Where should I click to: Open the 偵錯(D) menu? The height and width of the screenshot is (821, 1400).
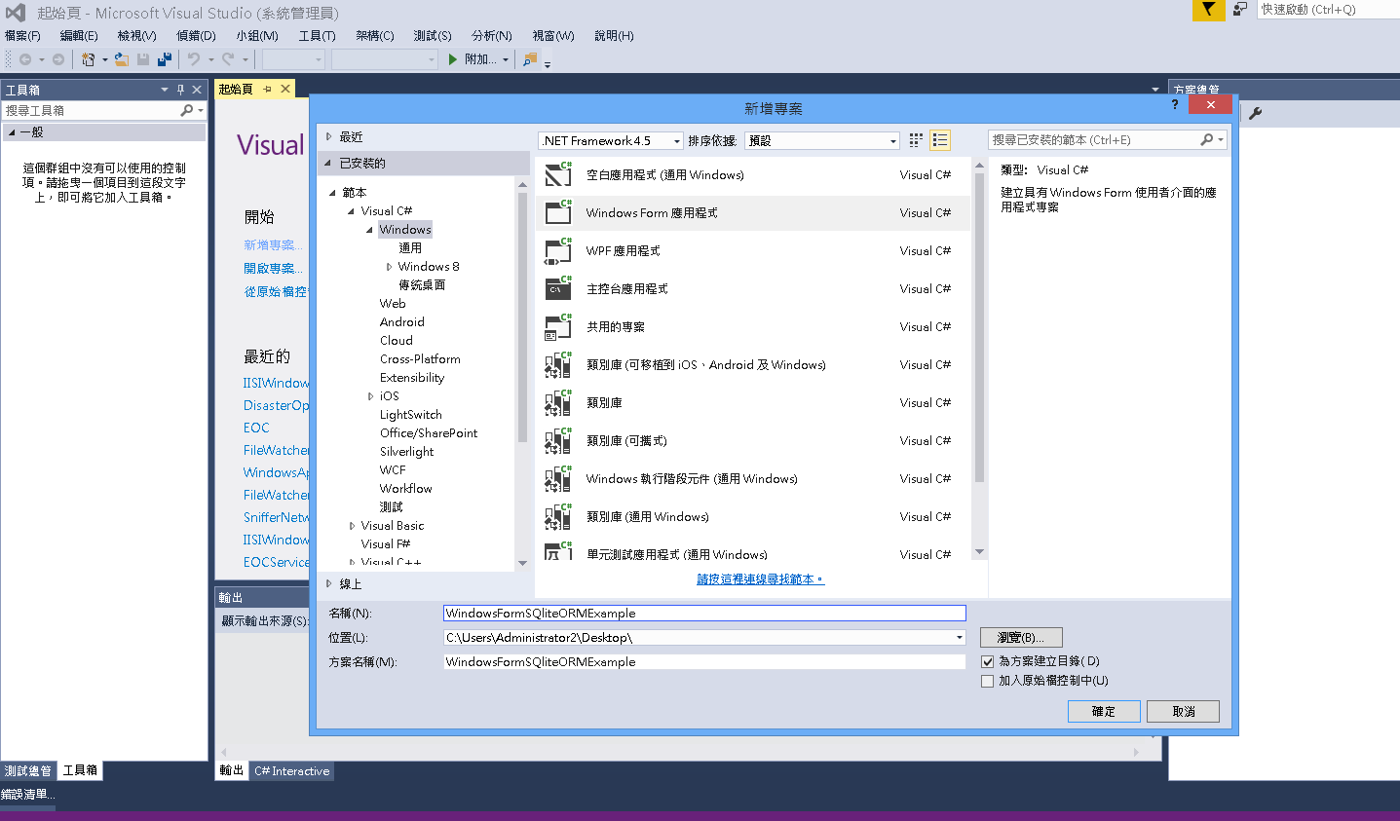[196, 36]
